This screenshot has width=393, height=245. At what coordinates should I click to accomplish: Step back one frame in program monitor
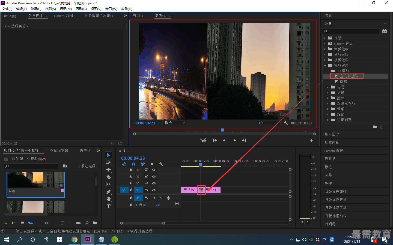tap(225, 140)
